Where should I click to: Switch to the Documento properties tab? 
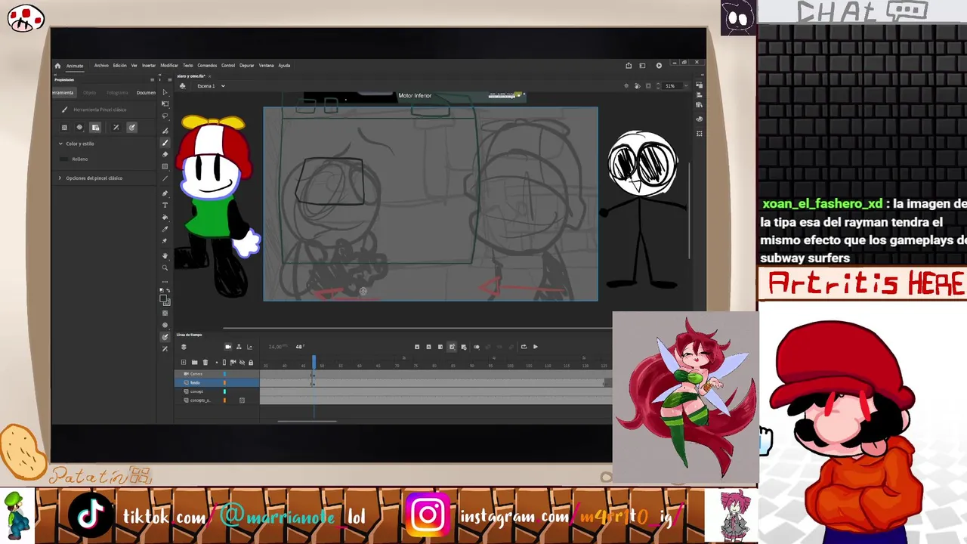point(146,93)
